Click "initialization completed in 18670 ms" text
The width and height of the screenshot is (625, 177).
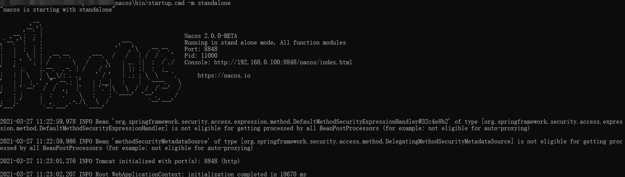click(247, 174)
